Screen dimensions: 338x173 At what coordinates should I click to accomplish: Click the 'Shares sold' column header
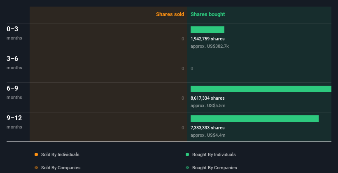click(170, 14)
